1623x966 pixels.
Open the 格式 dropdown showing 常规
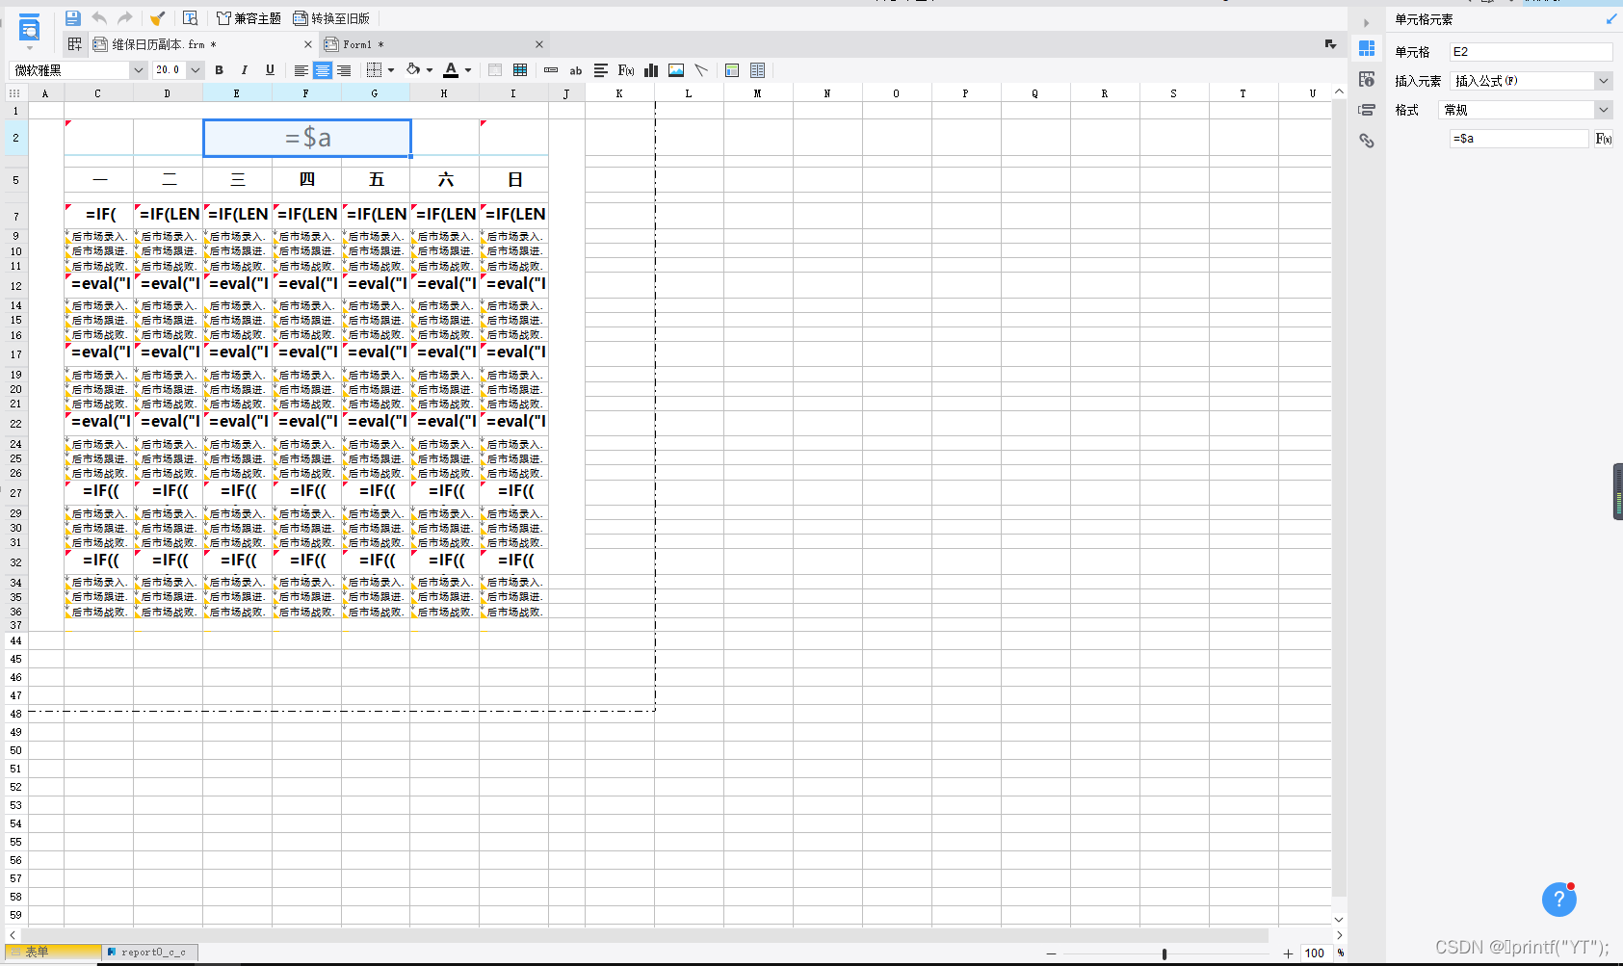point(1525,110)
